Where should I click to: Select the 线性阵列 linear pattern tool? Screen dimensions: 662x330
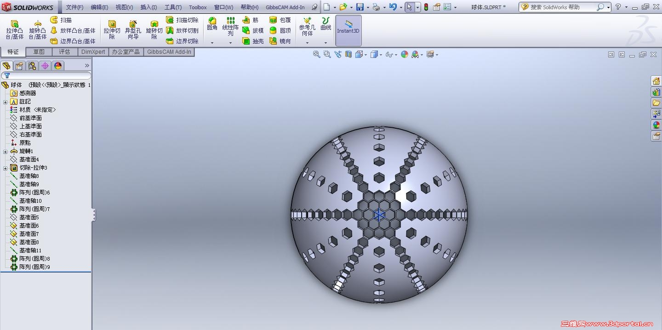(230, 27)
